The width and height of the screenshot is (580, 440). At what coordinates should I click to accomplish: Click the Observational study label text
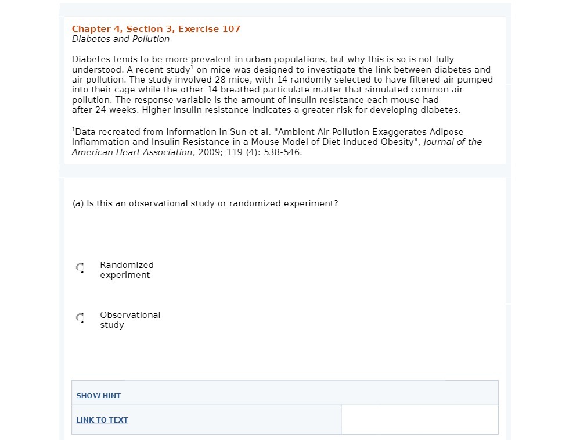(x=130, y=320)
